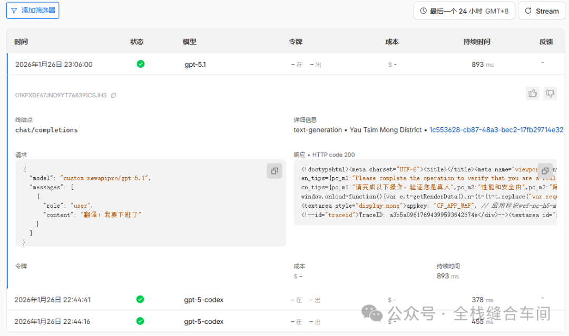Click the cost column header
569x336 pixels.
392,42
